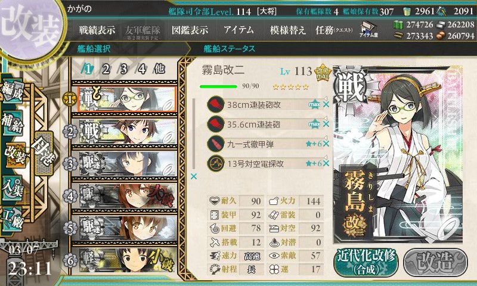Click the green HP bar 90/90

[218, 86]
